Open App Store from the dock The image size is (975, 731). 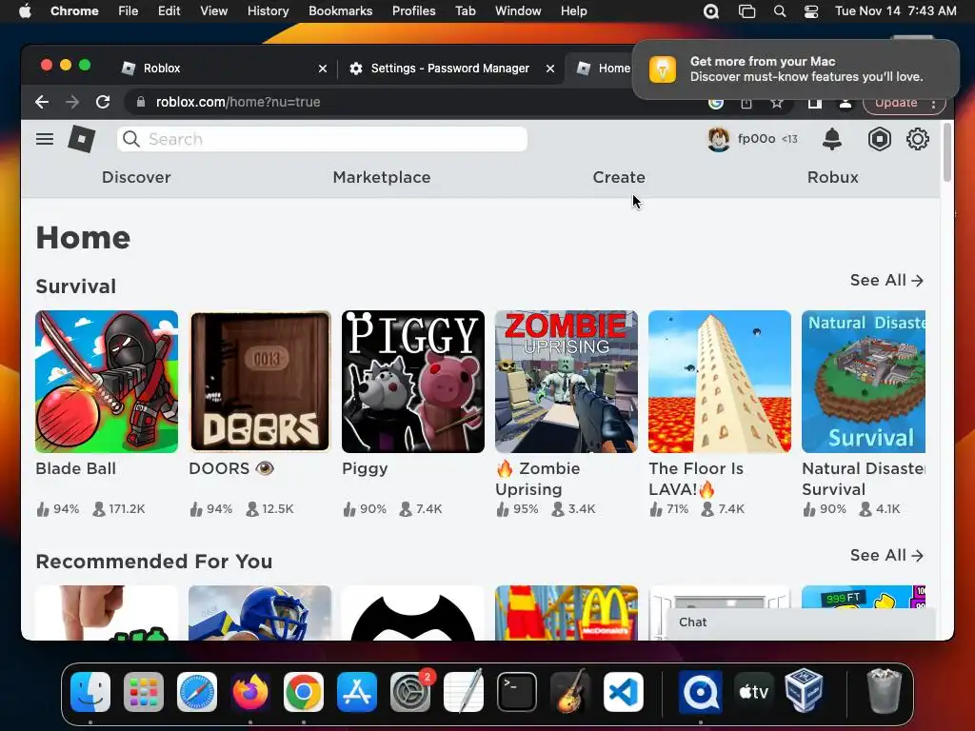tap(356, 691)
